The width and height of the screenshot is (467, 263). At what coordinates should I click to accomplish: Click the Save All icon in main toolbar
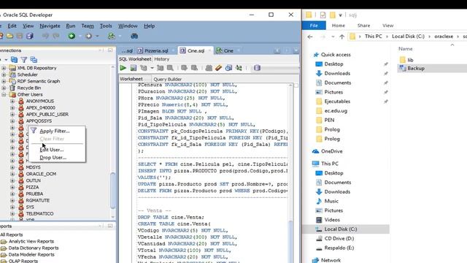click(29, 36)
